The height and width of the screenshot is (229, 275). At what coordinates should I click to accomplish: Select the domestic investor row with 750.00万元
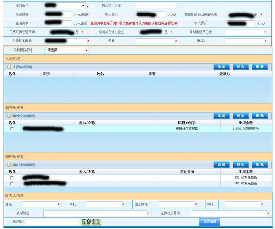(x=12, y=177)
